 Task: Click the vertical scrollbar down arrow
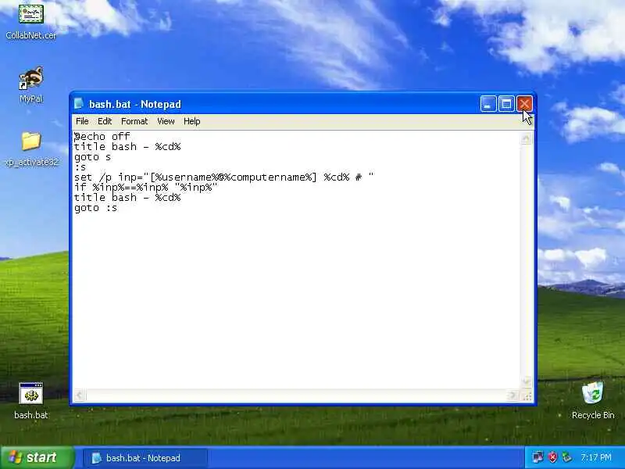(x=526, y=381)
